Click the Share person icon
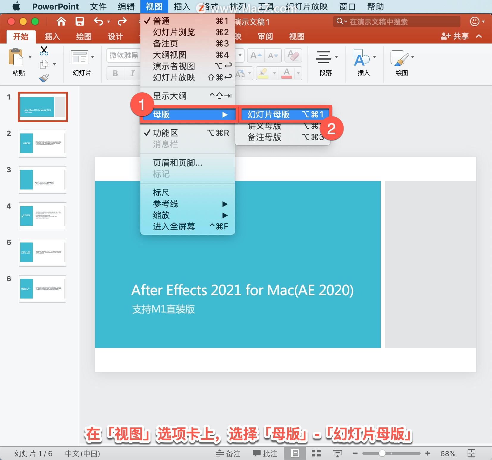 point(446,36)
